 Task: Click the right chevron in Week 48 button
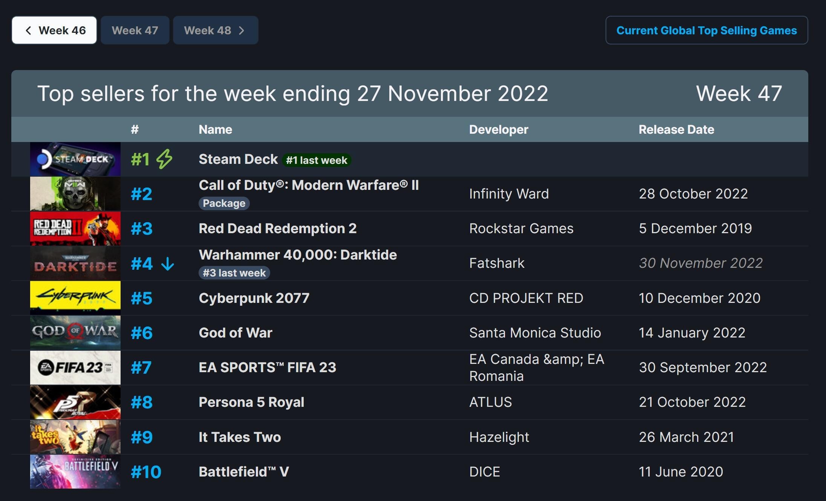pos(242,31)
